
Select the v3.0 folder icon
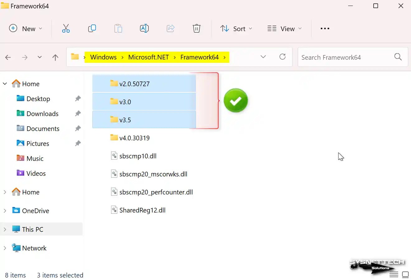click(114, 101)
